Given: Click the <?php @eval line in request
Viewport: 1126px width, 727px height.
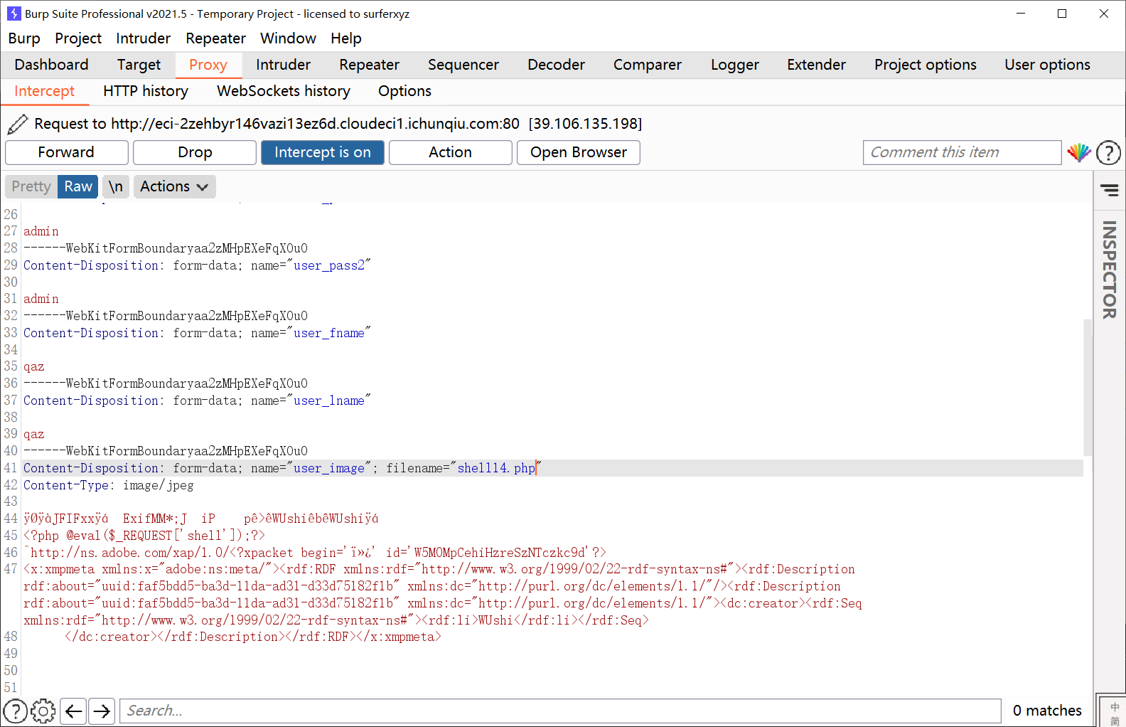Looking at the screenshot, I should (x=144, y=536).
